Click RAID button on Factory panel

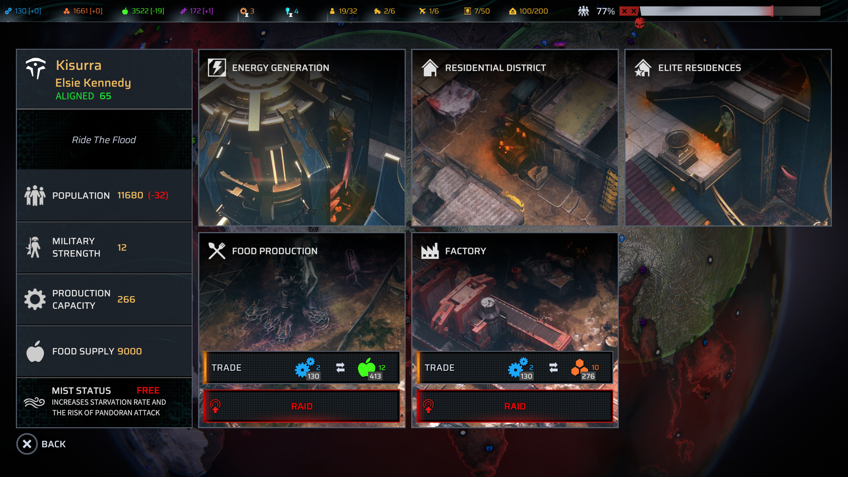515,406
